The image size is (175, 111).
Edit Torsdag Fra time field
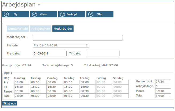tap(71, 82)
